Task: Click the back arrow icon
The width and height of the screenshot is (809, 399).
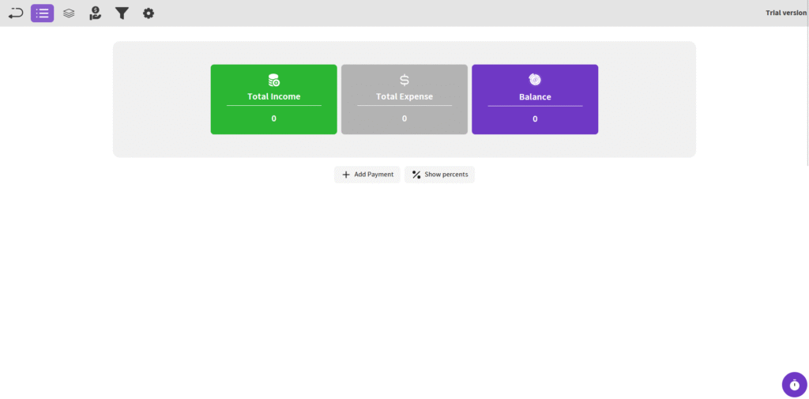Action: click(x=16, y=13)
